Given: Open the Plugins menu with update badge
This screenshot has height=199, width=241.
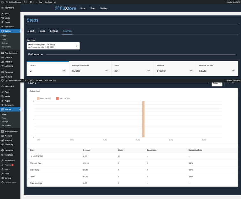Looking at the screenshot, I should (x=8, y=165).
